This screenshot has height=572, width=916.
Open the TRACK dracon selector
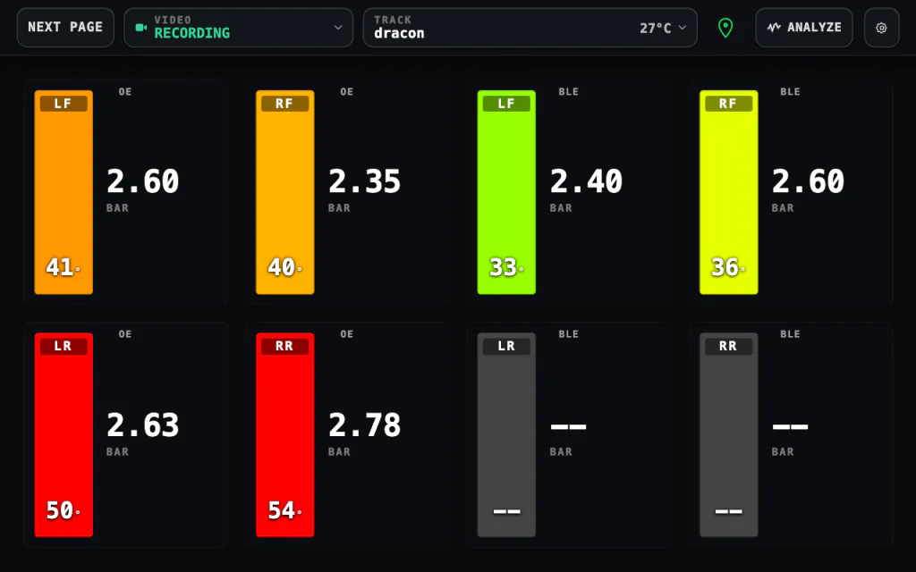click(x=530, y=28)
